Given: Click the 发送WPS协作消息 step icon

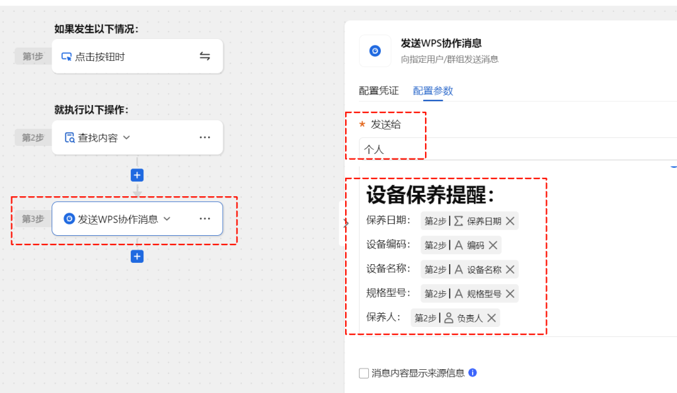Looking at the screenshot, I should click(69, 219).
